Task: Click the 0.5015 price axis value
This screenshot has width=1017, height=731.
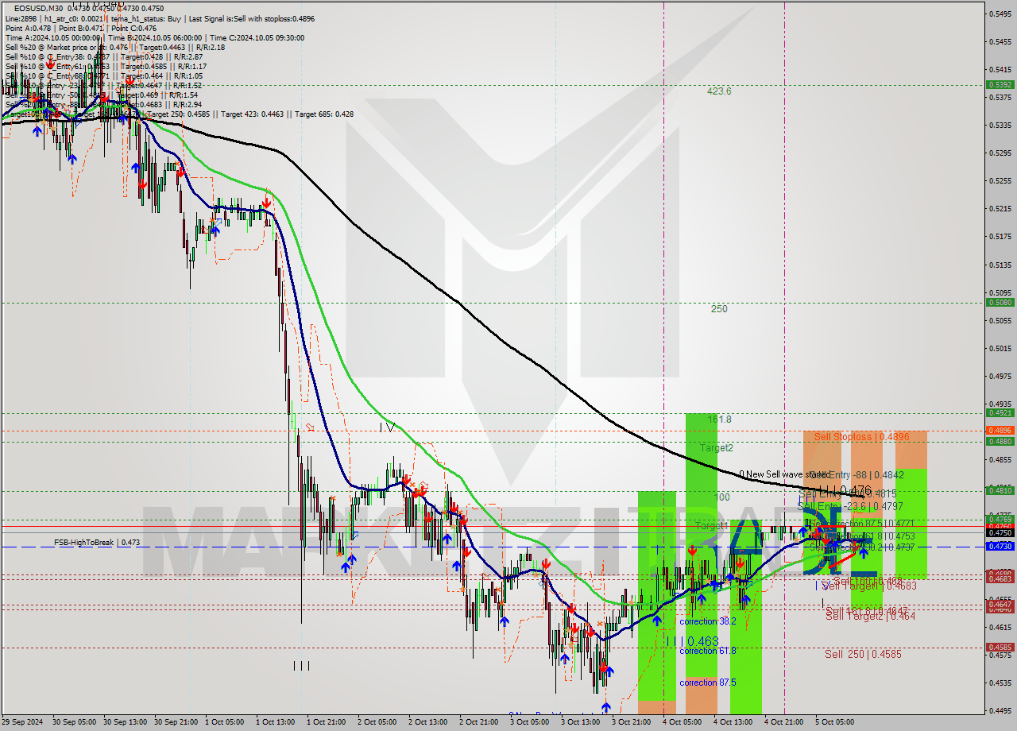Action: (x=999, y=348)
